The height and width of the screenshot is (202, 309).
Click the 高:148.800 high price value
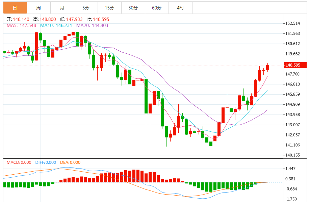click(45, 19)
